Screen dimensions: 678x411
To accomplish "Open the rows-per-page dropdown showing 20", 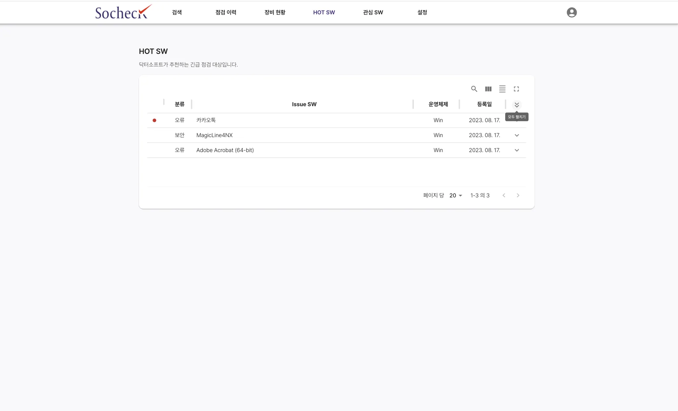I will (456, 195).
